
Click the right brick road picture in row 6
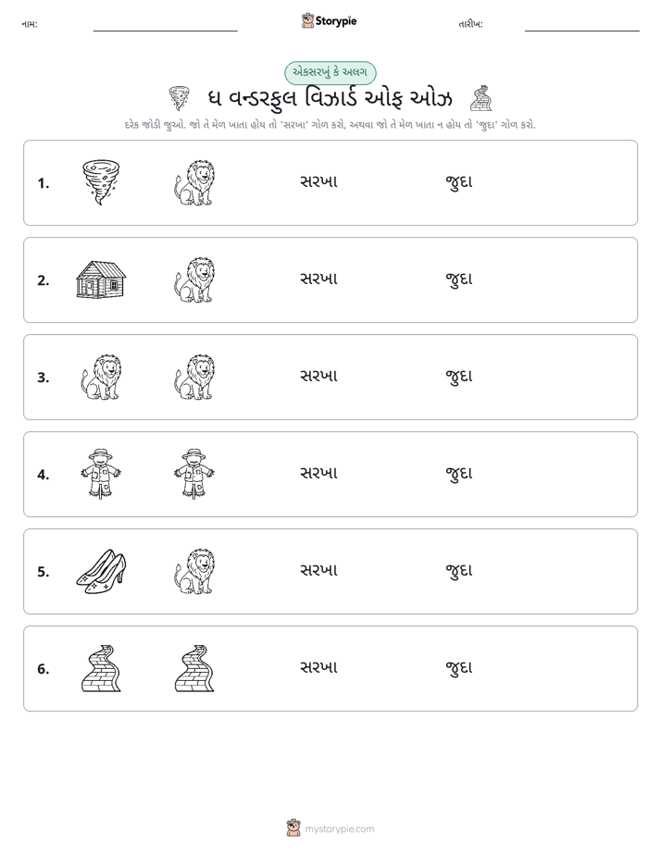coord(194,668)
